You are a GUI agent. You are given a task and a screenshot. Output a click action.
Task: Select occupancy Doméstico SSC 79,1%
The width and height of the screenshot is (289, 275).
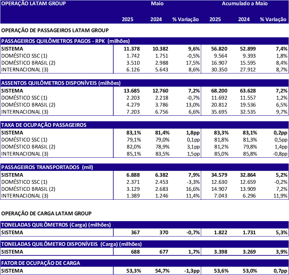pyautogui.click(x=134, y=140)
